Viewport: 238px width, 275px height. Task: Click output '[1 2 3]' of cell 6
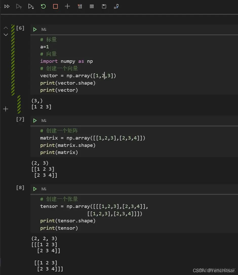click(41, 107)
